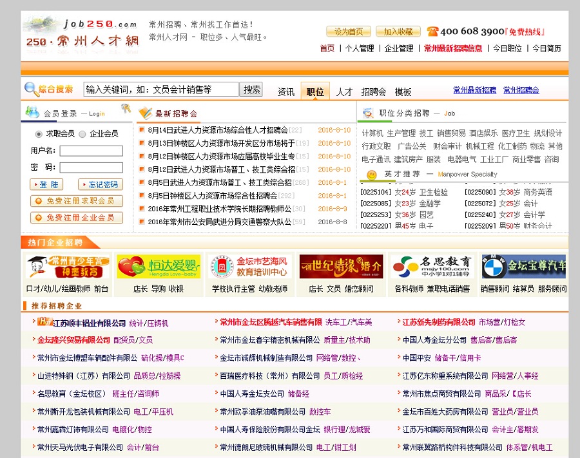580x458 pixels.
Task: Open 中国平安 company link
Action: click(417, 358)
